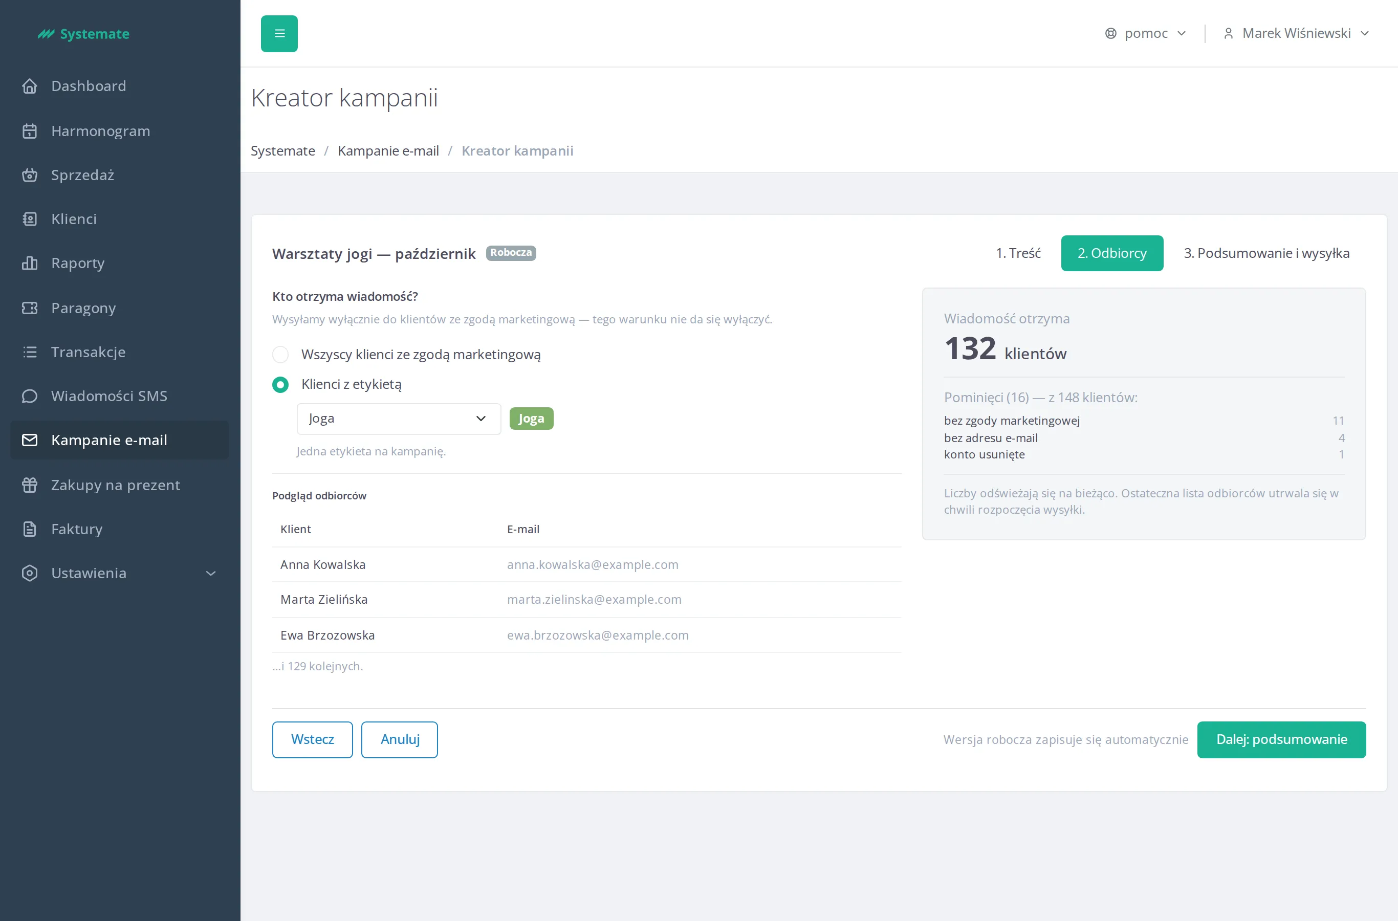Click the Anuluj button
The height and width of the screenshot is (921, 1398).
pos(400,739)
